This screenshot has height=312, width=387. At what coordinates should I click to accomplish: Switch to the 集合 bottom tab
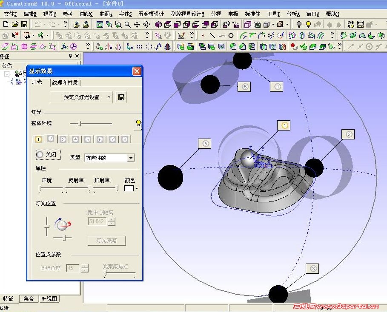[29, 299]
